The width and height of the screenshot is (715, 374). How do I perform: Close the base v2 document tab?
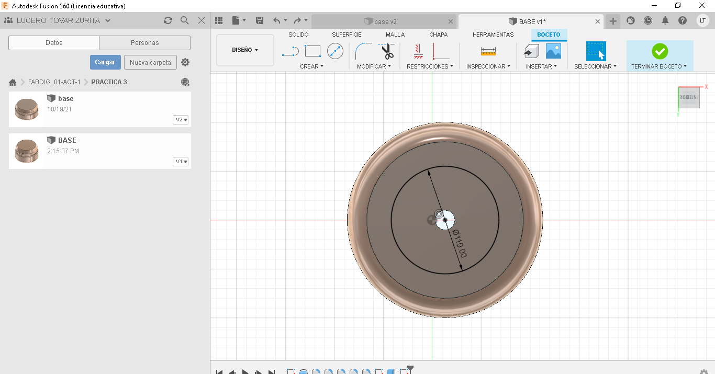(x=451, y=21)
